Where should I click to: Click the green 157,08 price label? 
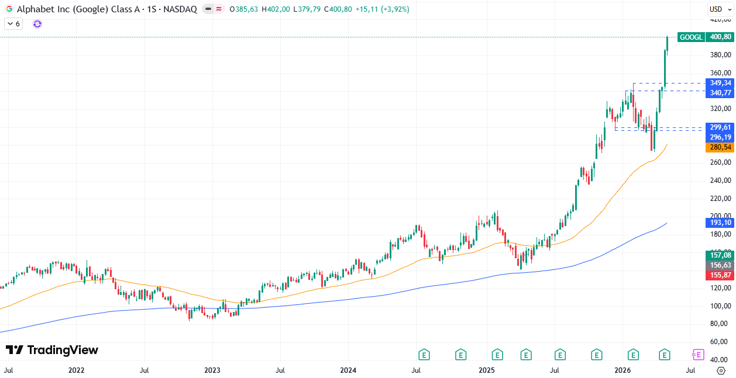pos(720,255)
